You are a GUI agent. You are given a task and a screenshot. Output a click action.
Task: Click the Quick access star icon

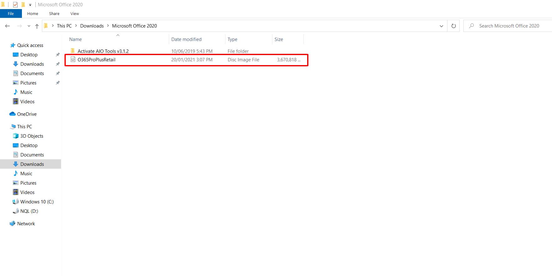(x=13, y=45)
